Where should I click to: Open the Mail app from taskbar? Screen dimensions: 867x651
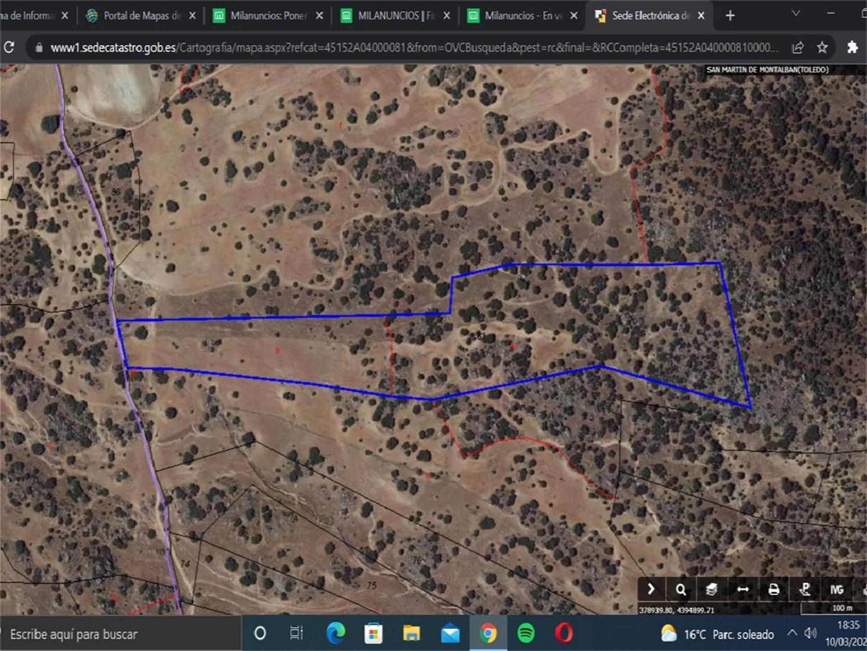point(450,634)
